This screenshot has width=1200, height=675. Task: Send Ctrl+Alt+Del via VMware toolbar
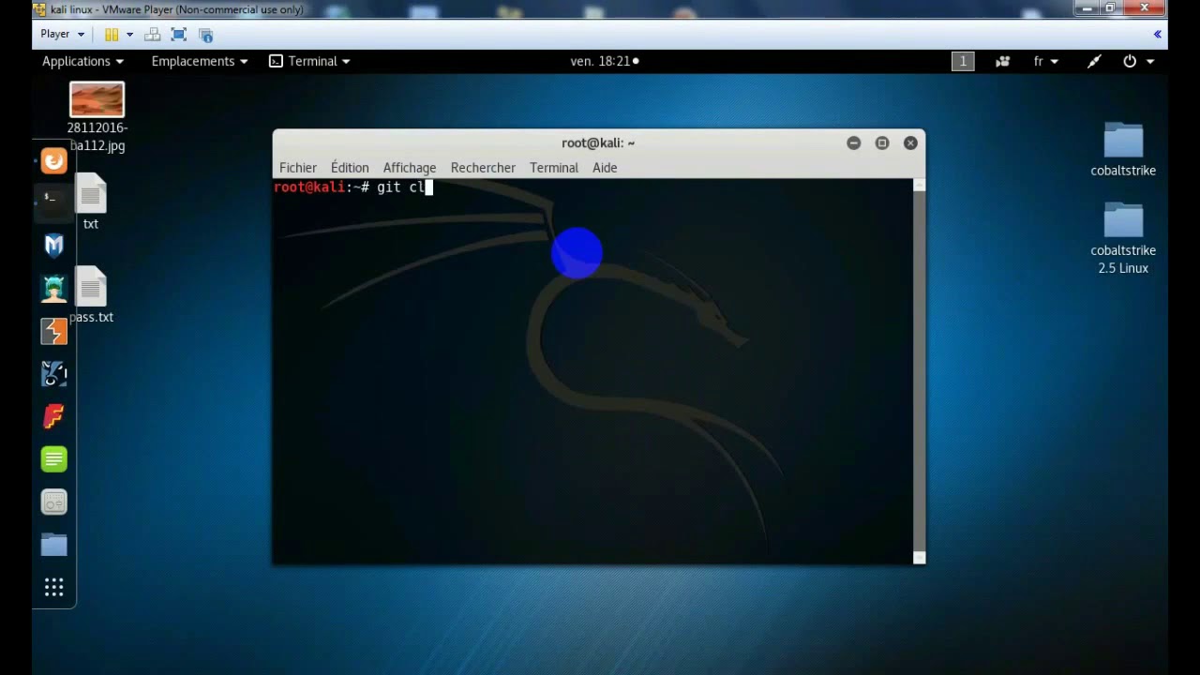[x=152, y=35]
